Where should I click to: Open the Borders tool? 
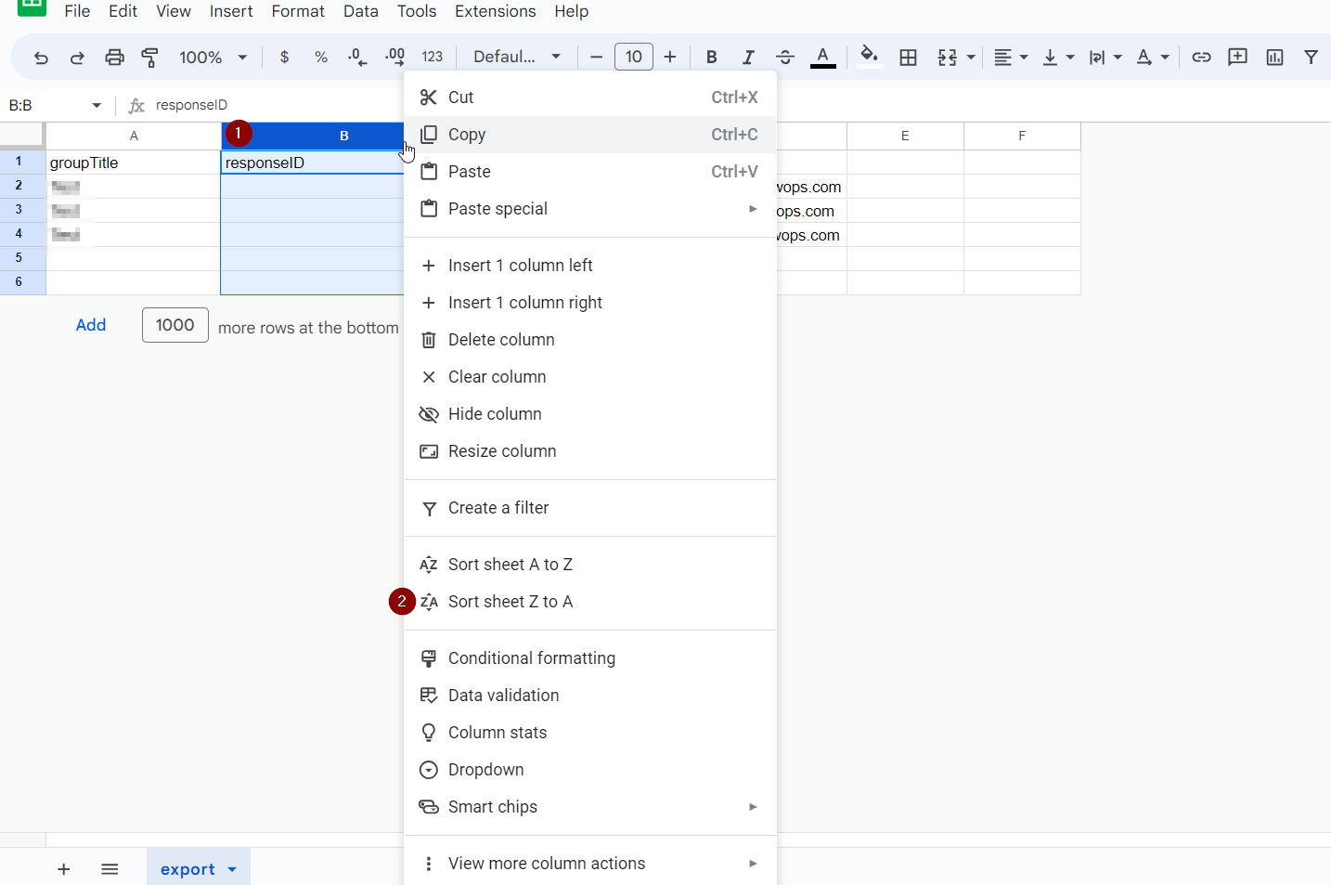908,57
